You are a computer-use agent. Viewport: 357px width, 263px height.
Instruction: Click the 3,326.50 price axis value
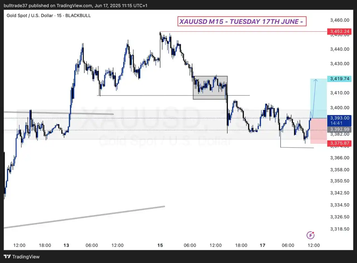(339, 217)
